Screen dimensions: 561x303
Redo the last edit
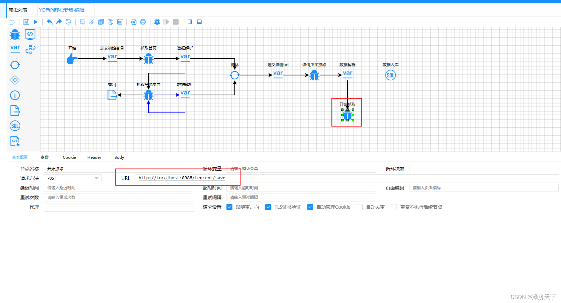59,22
